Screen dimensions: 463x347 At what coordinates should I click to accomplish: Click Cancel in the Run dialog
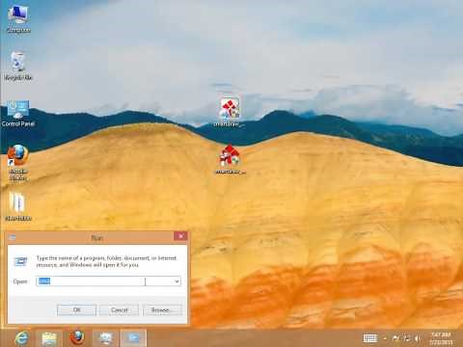pos(120,310)
